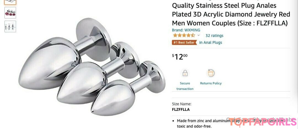Select the pink jeweled product thumbnail
The height and width of the screenshot is (129, 298).
[x=10, y=13]
